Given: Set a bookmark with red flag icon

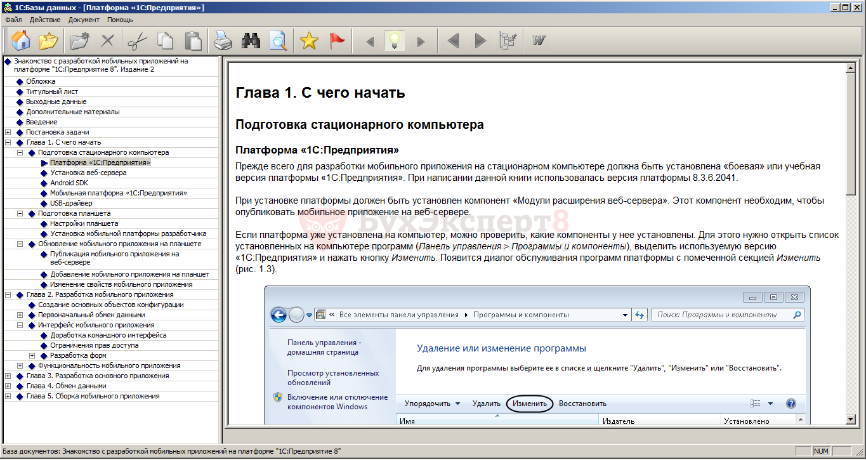Looking at the screenshot, I should pyautogui.click(x=337, y=41).
